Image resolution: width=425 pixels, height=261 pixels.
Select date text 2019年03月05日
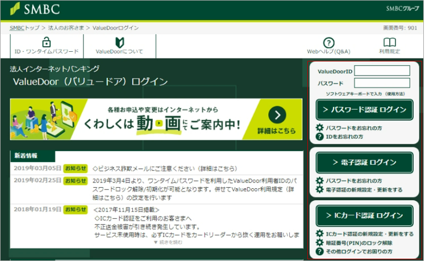tap(37, 168)
